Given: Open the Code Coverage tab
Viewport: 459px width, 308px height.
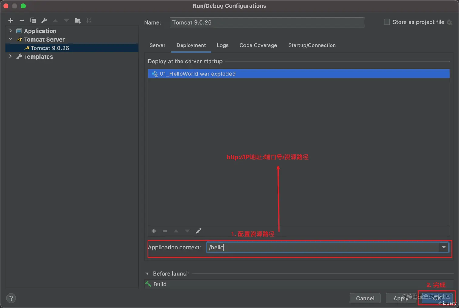Looking at the screenshot, I should (258, 45).
